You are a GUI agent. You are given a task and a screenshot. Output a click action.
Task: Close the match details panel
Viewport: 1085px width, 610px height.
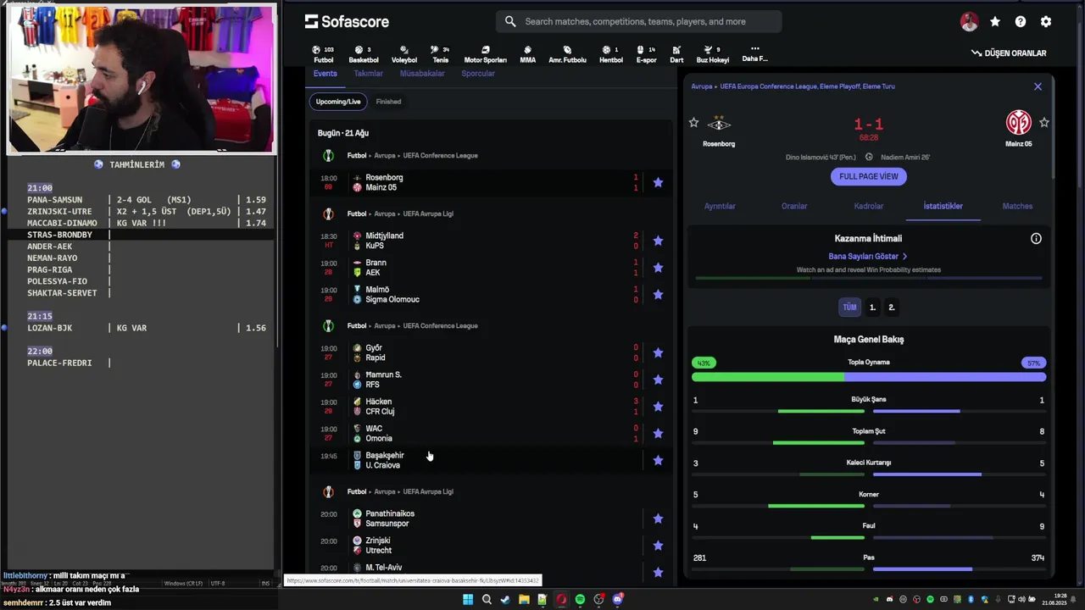point(1038,86)
